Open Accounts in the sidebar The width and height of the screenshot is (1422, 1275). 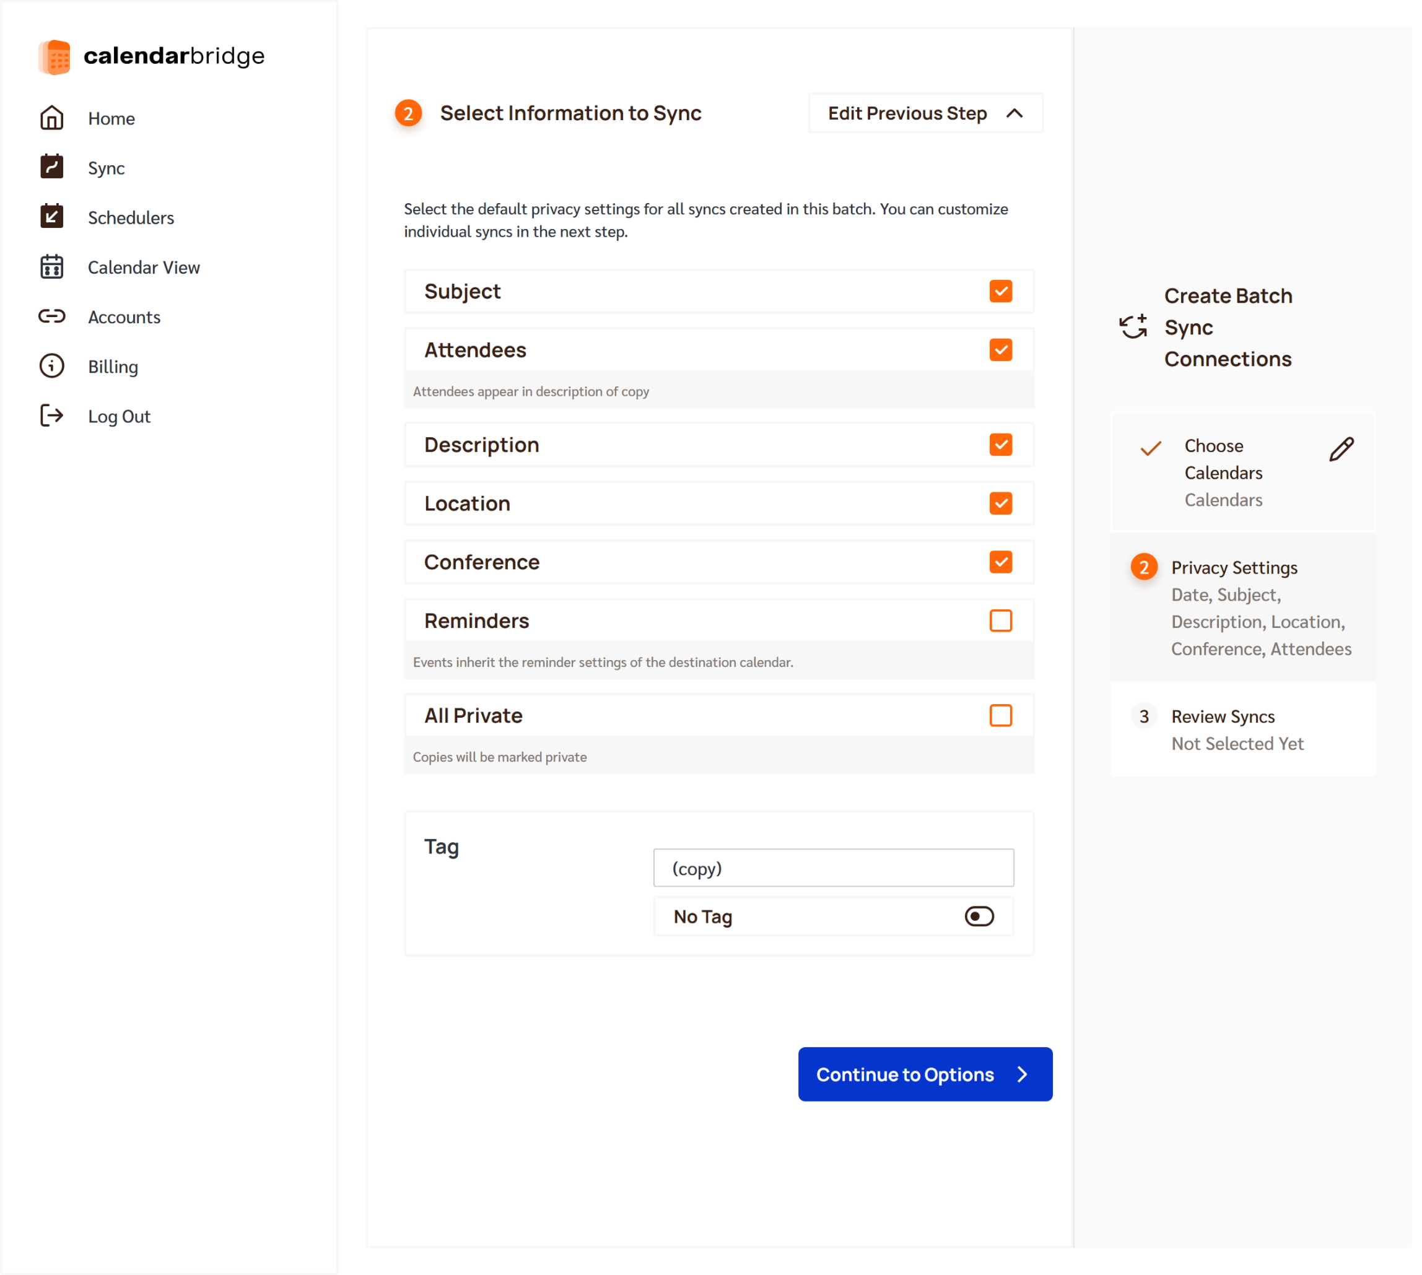[124, 317]
